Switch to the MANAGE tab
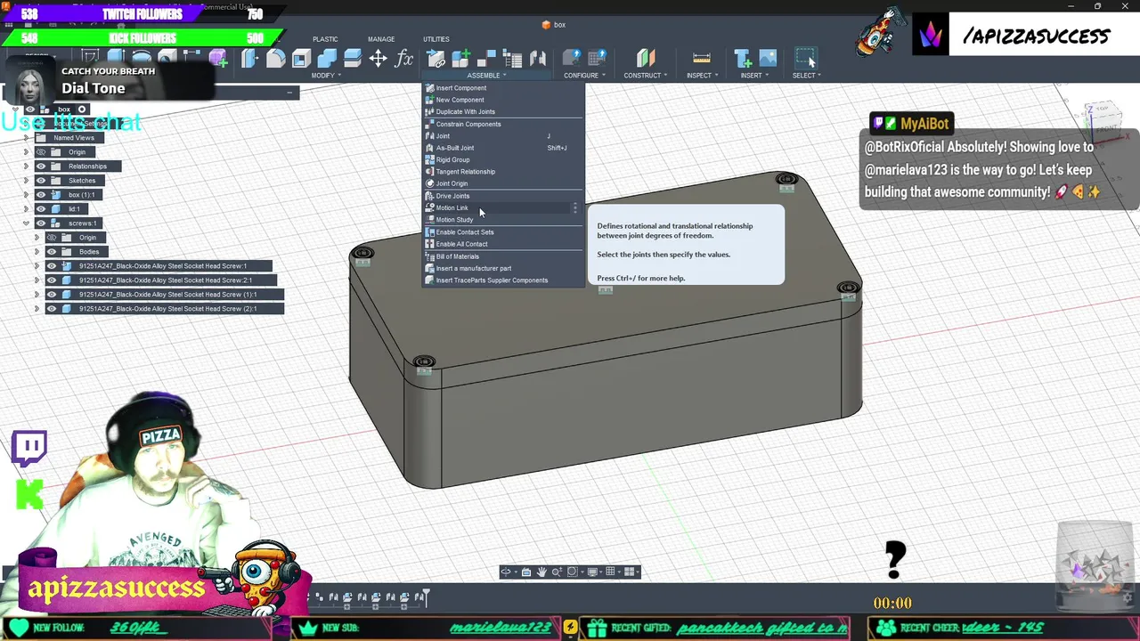 click(381, 39)
